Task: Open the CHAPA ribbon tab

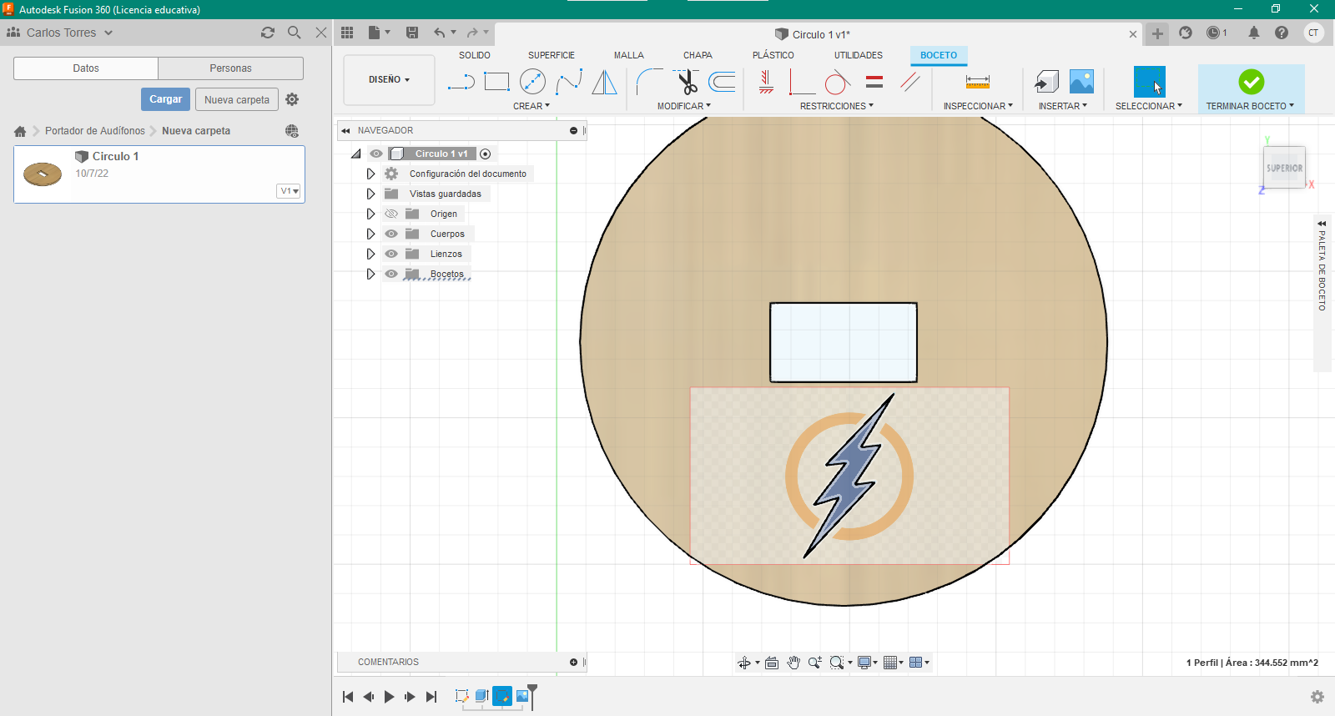Action: [x=698, y=55]
